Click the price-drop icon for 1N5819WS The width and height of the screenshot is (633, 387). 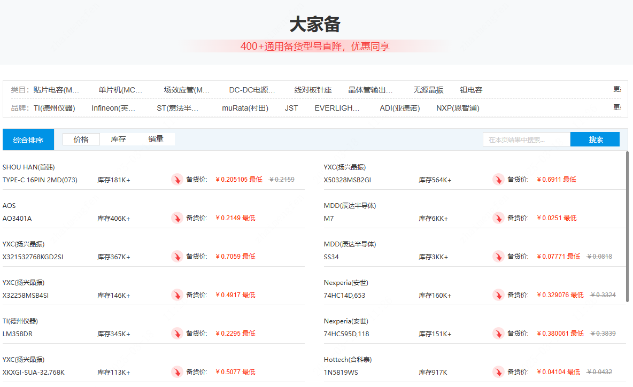pos(498,372)
